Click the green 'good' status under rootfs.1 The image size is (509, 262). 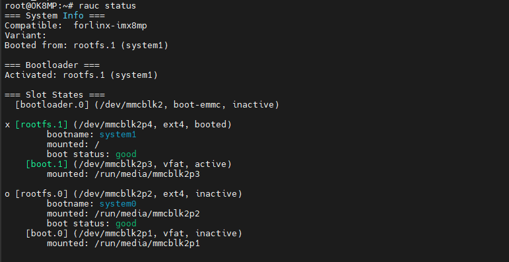pyautogui.click(x=126, y=154)
